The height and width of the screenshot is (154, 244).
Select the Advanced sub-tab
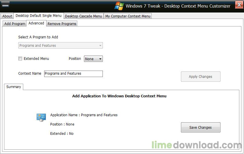point(36,23)
